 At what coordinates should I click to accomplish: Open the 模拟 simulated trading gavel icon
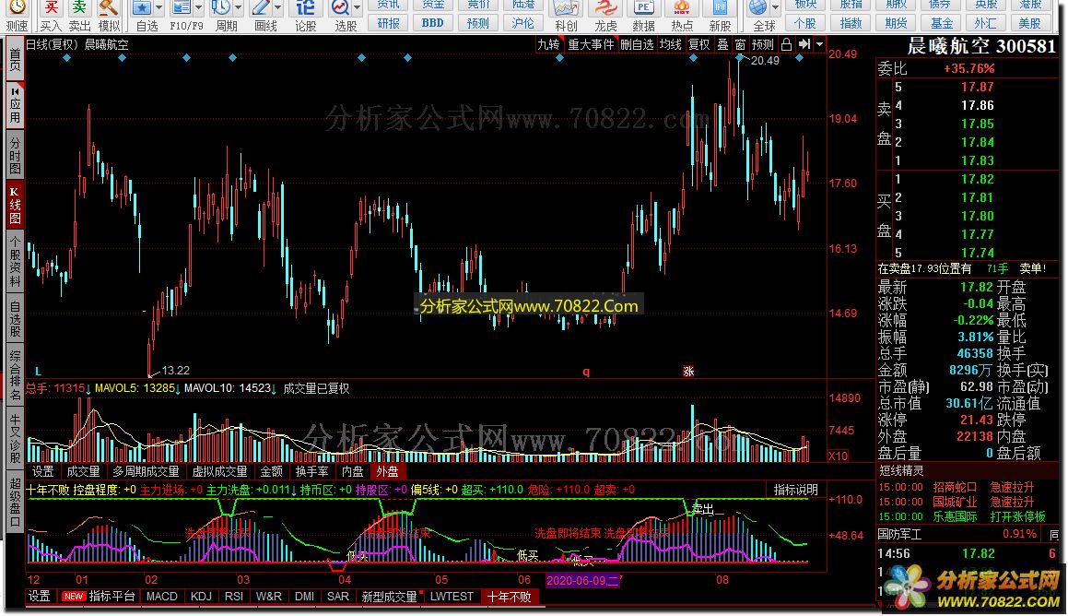[109, 8]
